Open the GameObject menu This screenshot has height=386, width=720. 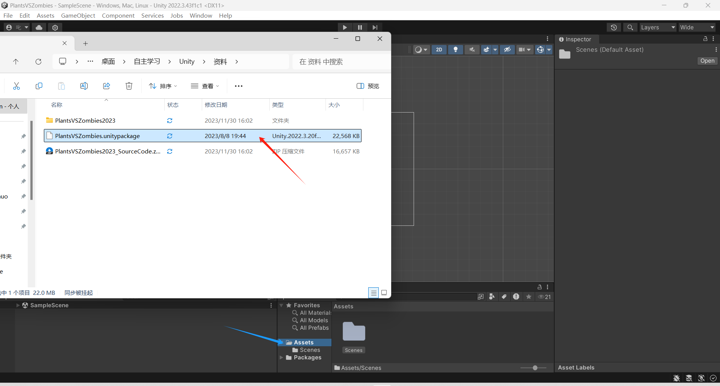tap(78, 15)
